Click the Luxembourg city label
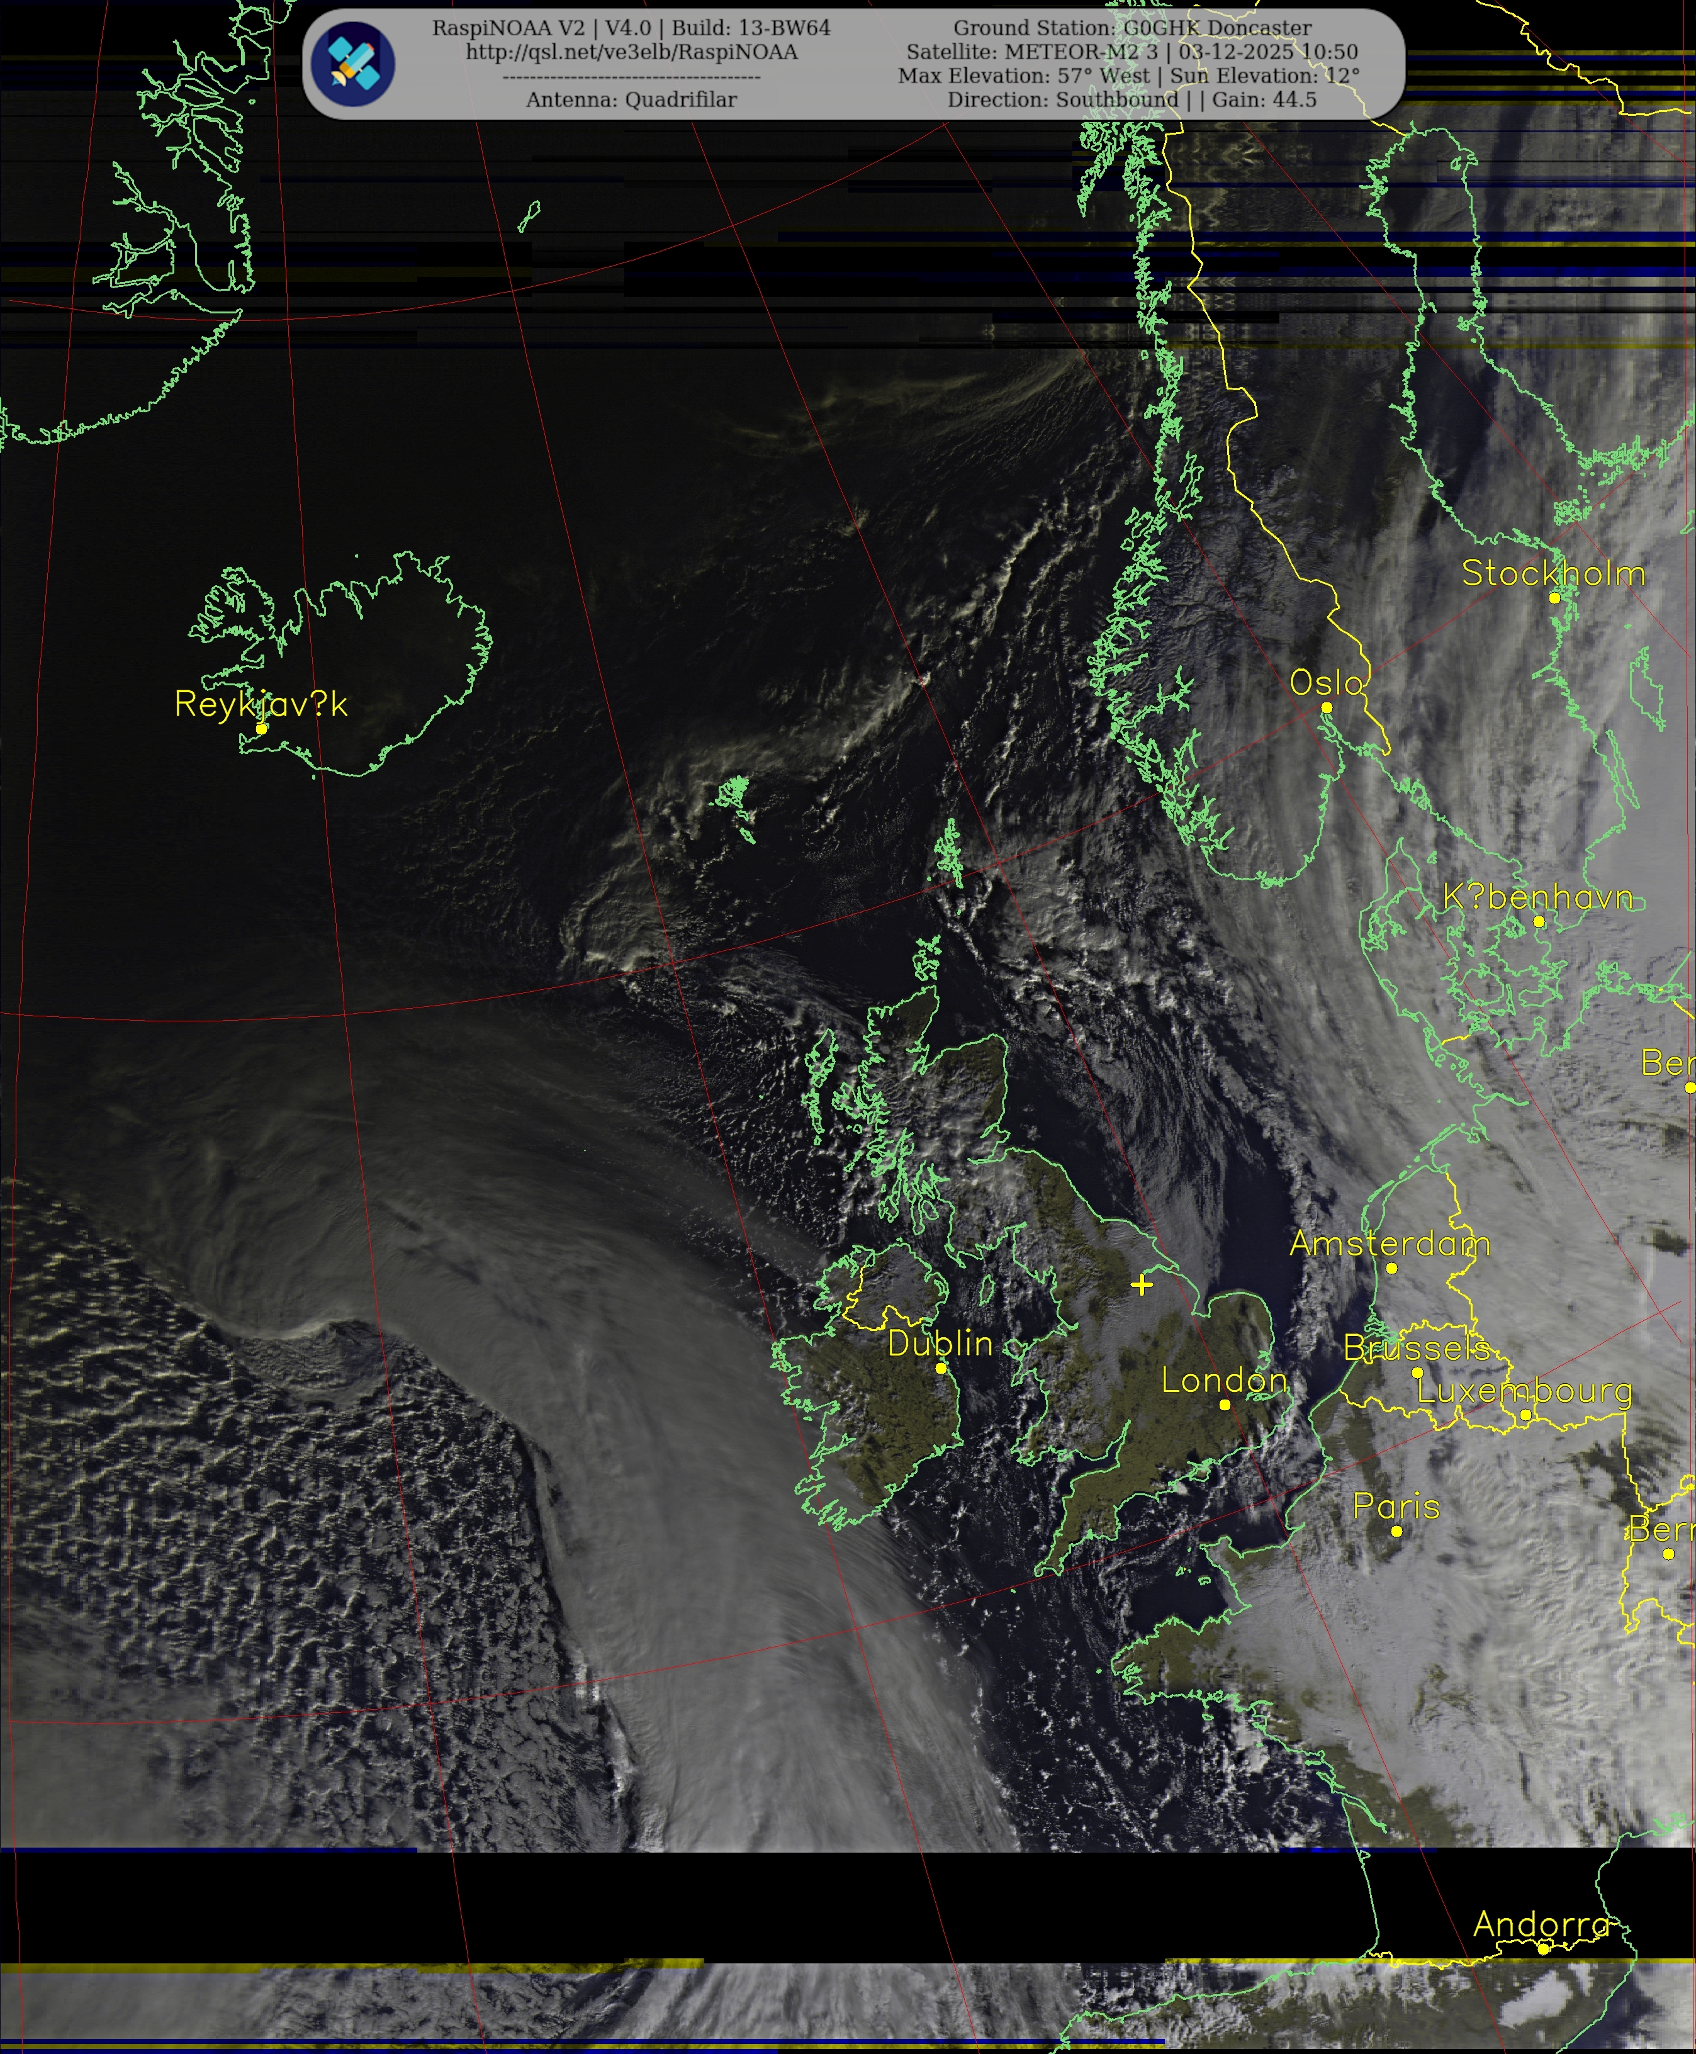1696x2054 pixels. pos(1524,1390)
